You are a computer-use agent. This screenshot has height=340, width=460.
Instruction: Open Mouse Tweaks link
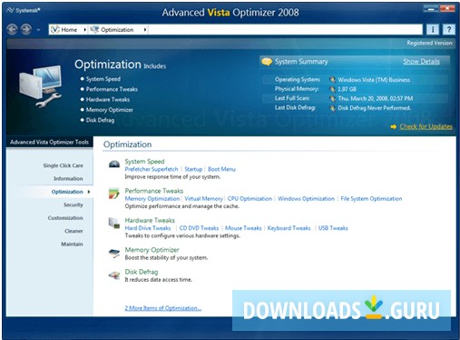point(243,228)
